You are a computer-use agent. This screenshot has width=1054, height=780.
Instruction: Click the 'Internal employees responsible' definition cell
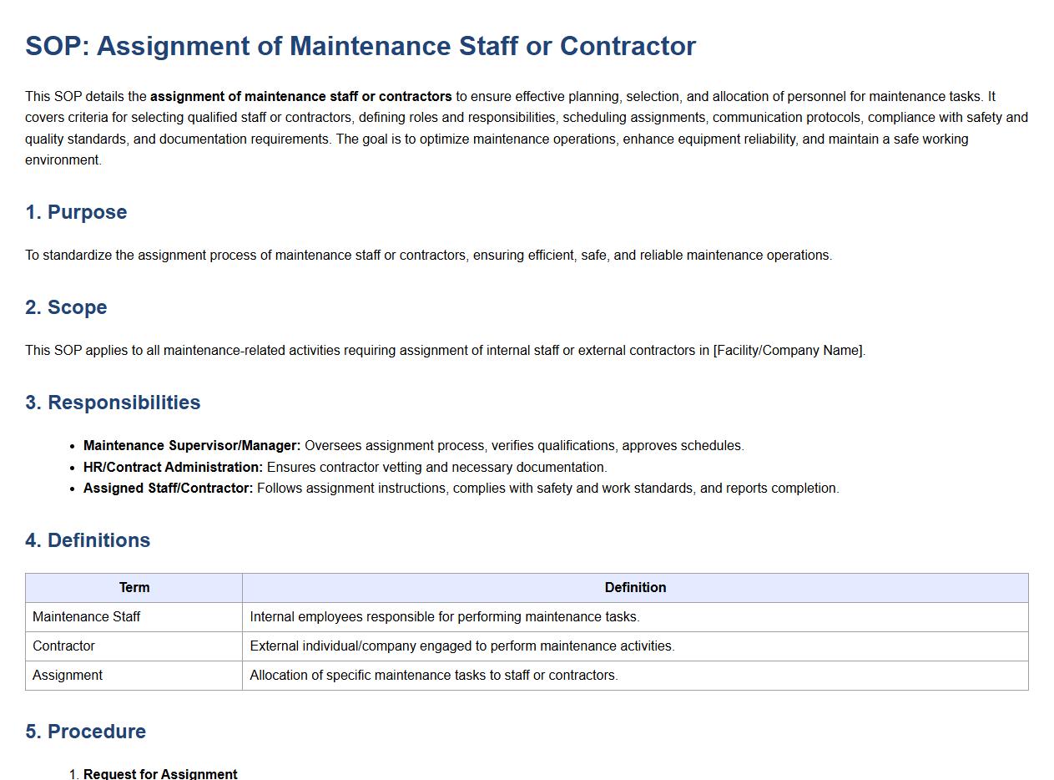pos(444,617)
